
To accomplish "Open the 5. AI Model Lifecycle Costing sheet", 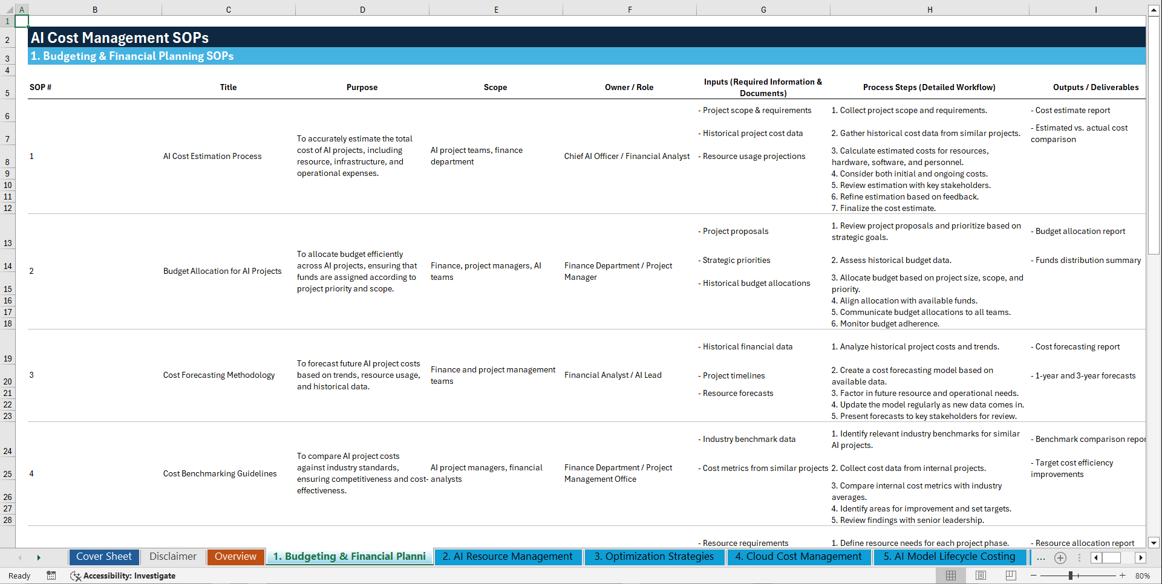I will coord(948,556).
